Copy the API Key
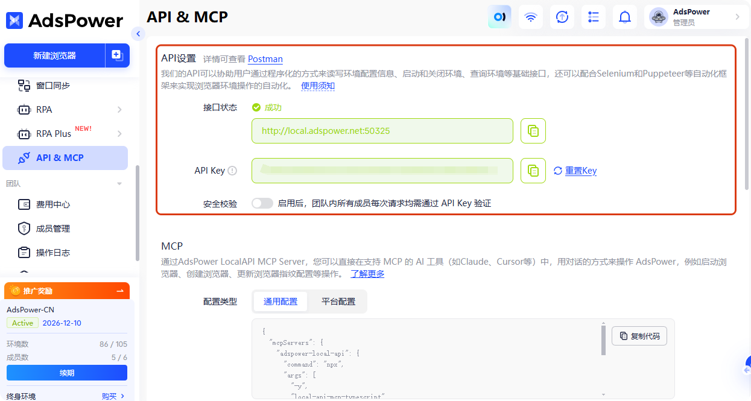751x401 pixels. coord(533,171)
